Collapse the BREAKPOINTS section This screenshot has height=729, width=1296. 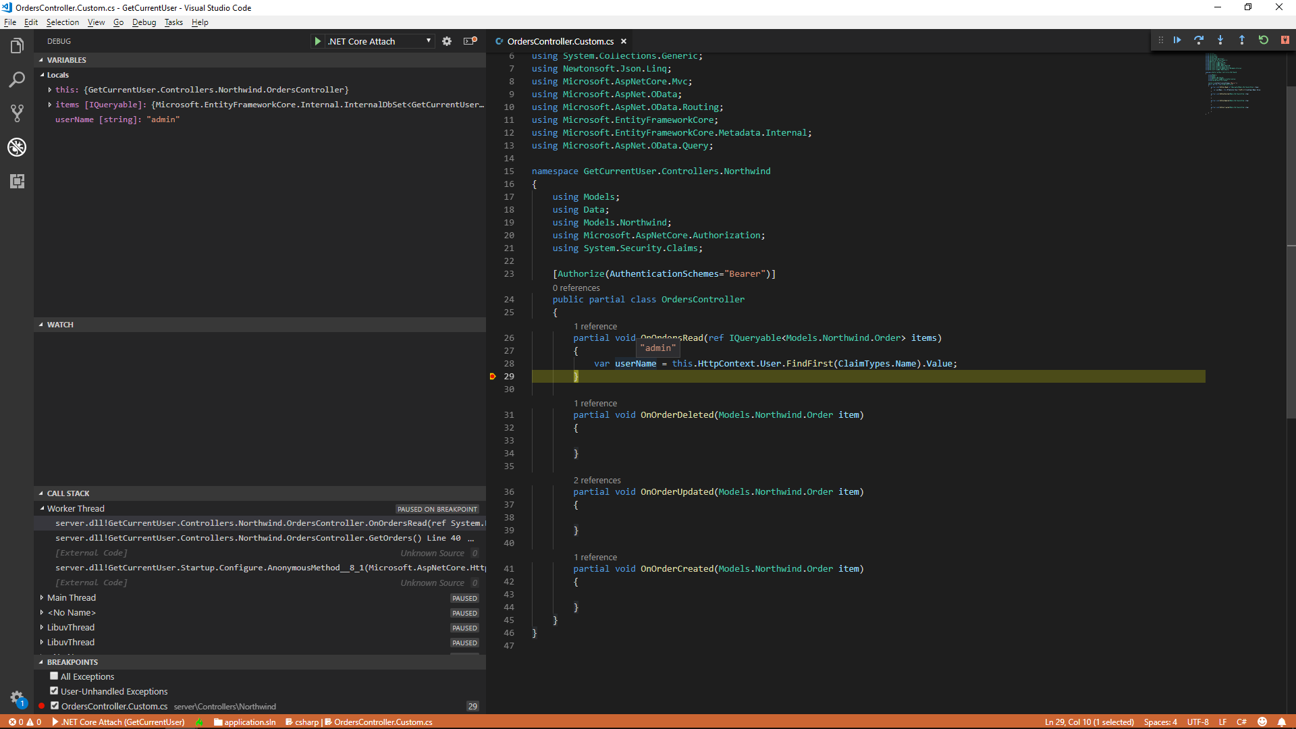pyautogui.click(x=260, y=662)
